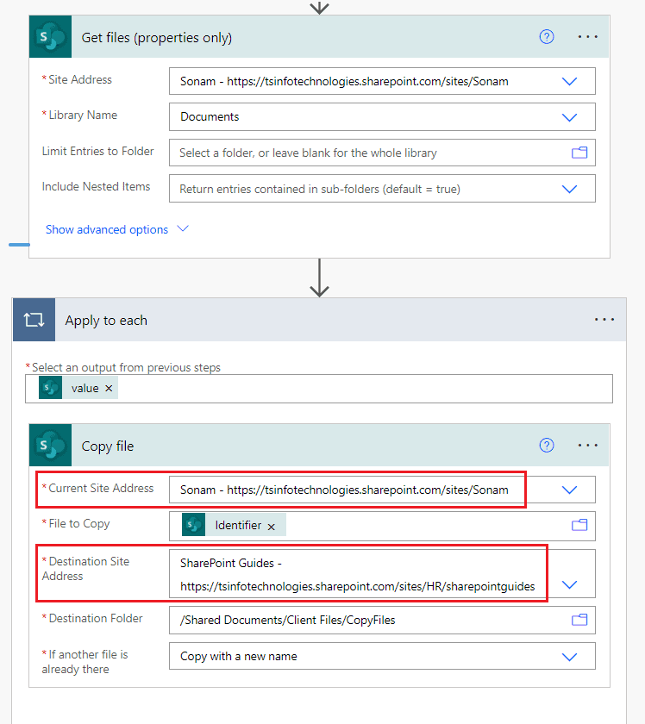The height and width of the screenshot is (724, 645).
Task: Expand the If another file is already there dropdown
Action: point(569,657)
